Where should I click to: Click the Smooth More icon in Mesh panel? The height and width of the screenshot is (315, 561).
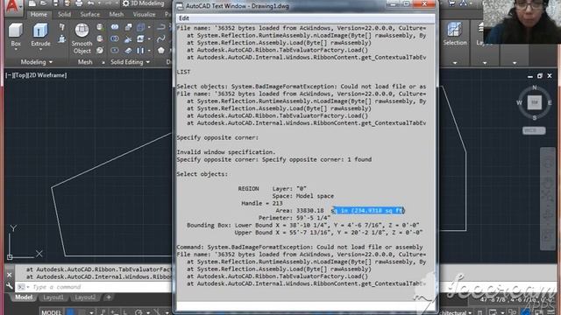[x=100, y=27]
